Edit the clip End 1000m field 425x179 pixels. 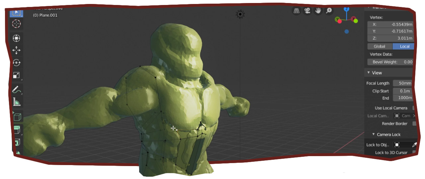pyautogui.click(x=403, y=98)
